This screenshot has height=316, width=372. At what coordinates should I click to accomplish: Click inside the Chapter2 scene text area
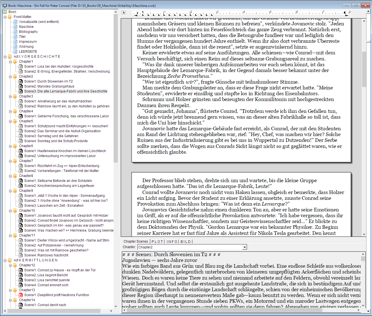[241, 280]
